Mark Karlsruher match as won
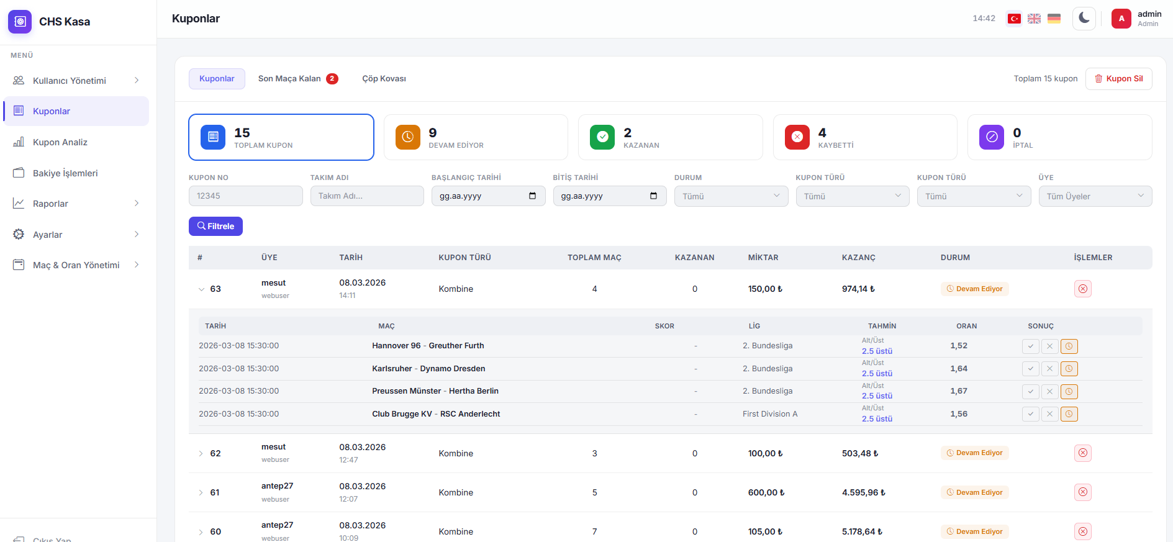Image resolution: width=1173 pixels, height=542 pixels. [x=1031, y=369]
